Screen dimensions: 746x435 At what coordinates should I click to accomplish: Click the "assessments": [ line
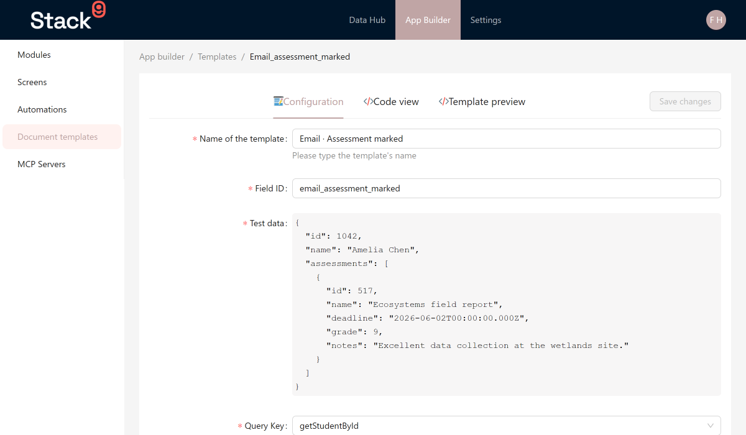(x=347, y=263)
